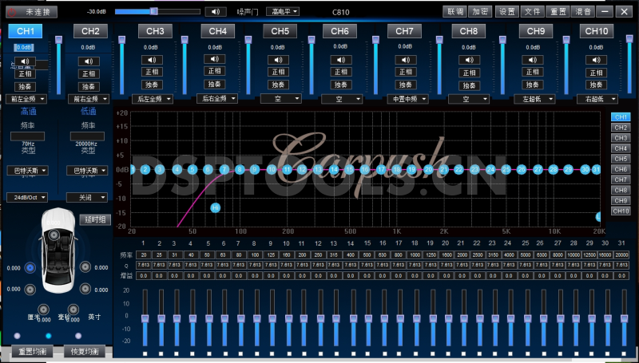Click the 重置均衡 reset EQ button

33,352
